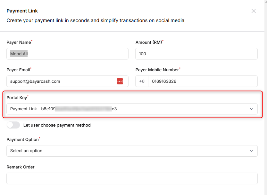Screen dimensions: 267x195
Task: Click the red password manager icon in Payer Email
Action: (x=120, y=81)
